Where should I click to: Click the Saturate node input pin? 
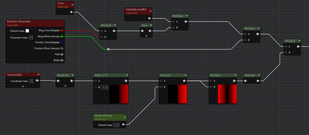pyautogui.click(x=245, y=81)
